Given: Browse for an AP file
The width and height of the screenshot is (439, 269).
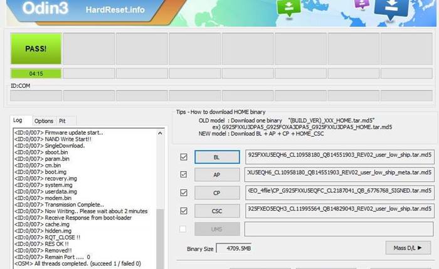Looking at the screenshot, I should click(217, 175).
